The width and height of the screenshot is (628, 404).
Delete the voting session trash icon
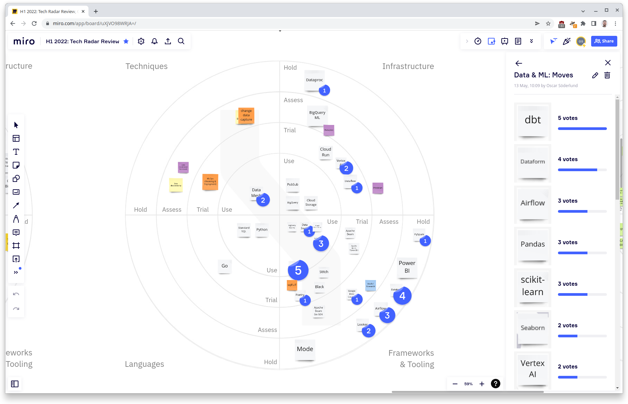pyautogui.click(x=607, y=75)
